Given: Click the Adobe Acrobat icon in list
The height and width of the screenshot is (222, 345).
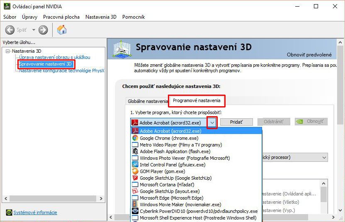Looking at the screenshot, I should [135, 131].
